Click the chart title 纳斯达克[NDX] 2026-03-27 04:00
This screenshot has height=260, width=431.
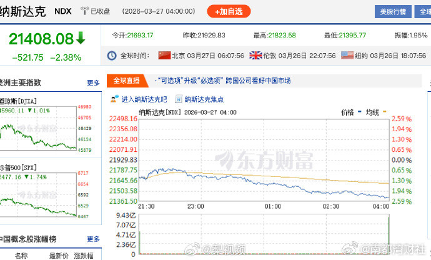[187, 112]
